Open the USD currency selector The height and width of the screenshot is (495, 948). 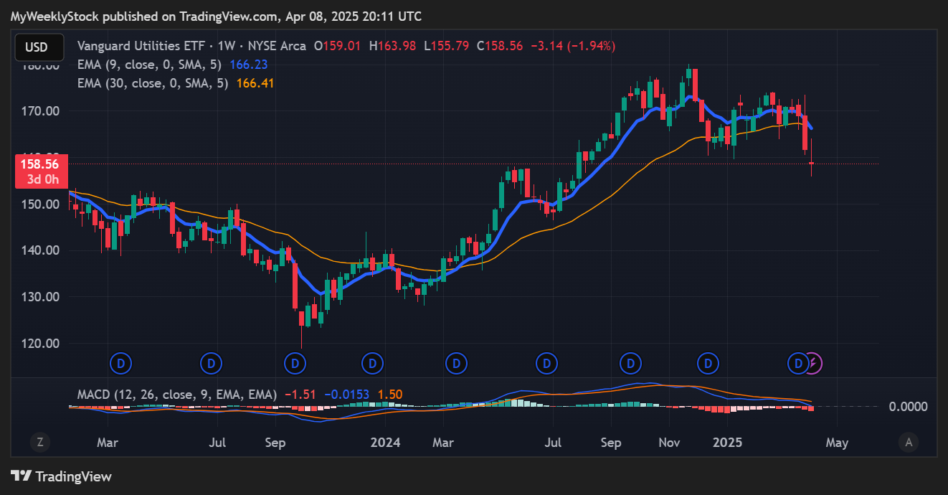click(x=39, y=47)
